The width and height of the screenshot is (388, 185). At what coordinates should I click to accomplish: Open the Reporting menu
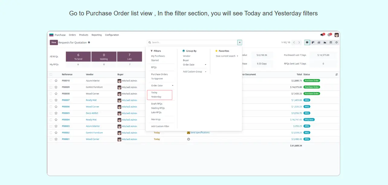97,35
